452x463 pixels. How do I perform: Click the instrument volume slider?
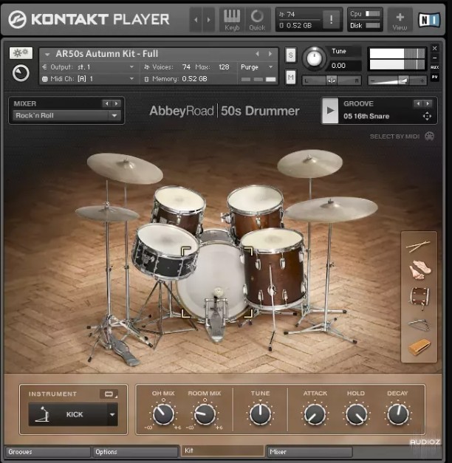(x=398, y=79)
